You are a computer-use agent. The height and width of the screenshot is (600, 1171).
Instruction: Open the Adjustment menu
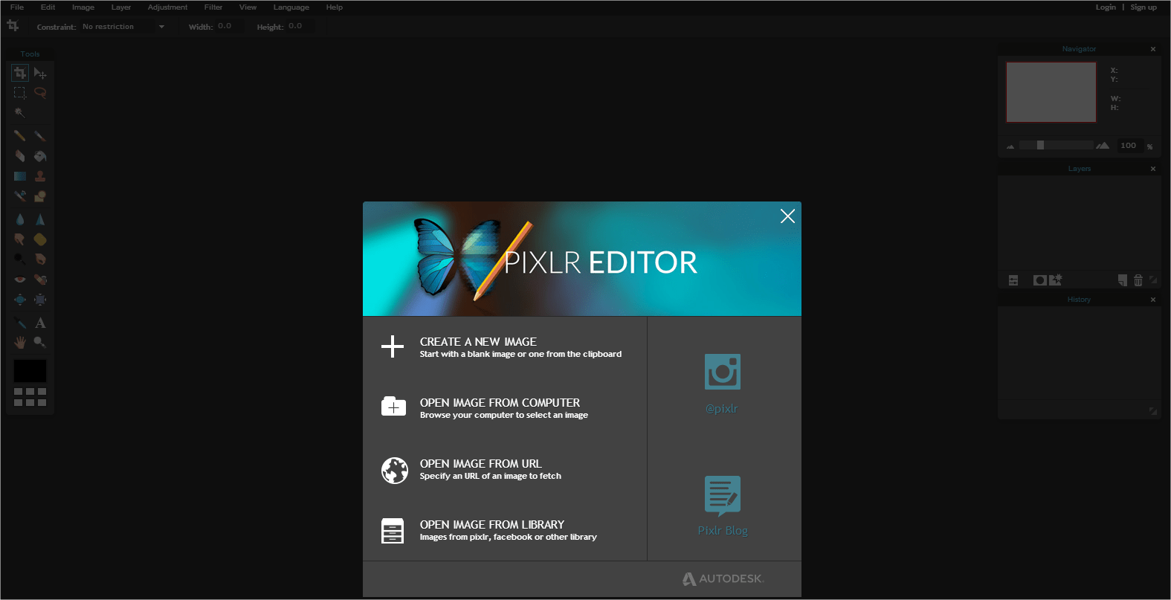tap(167, 7)
